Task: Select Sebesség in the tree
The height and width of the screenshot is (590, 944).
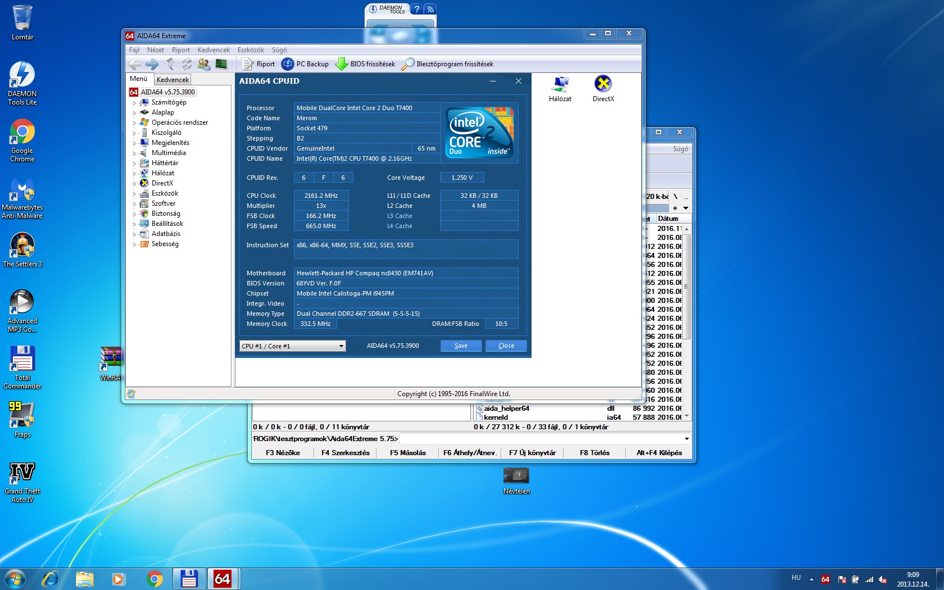Action: [x=165, y=244]
